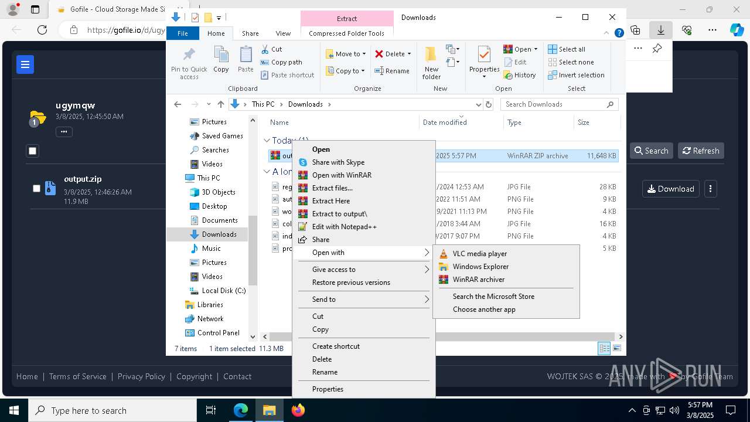
Task: Click Gofile hamburger menu icon
Action: [25, 64]
